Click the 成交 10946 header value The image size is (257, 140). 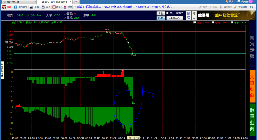pos(19,15)
